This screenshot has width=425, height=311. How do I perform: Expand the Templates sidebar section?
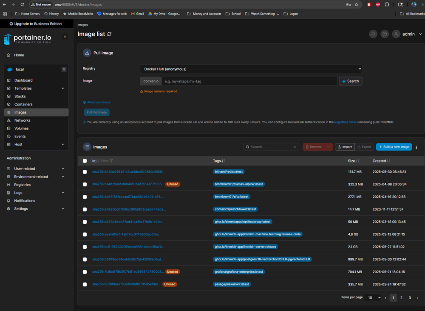(x=63, y=88)
